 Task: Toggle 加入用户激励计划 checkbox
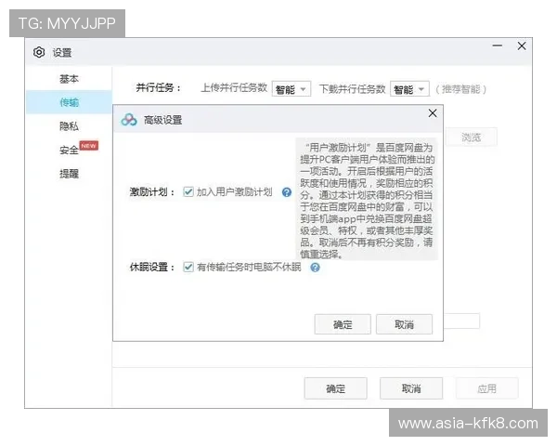188,192
